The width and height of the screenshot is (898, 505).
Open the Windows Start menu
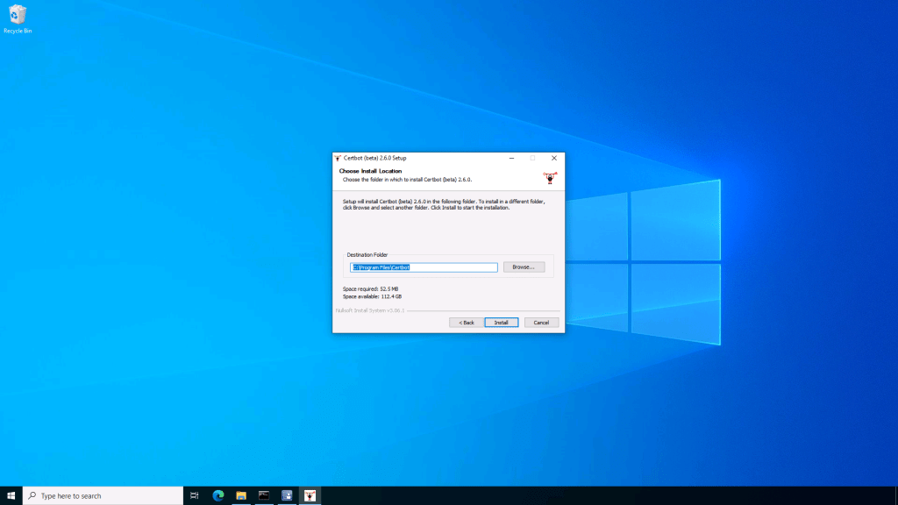(x=11, y=495)
